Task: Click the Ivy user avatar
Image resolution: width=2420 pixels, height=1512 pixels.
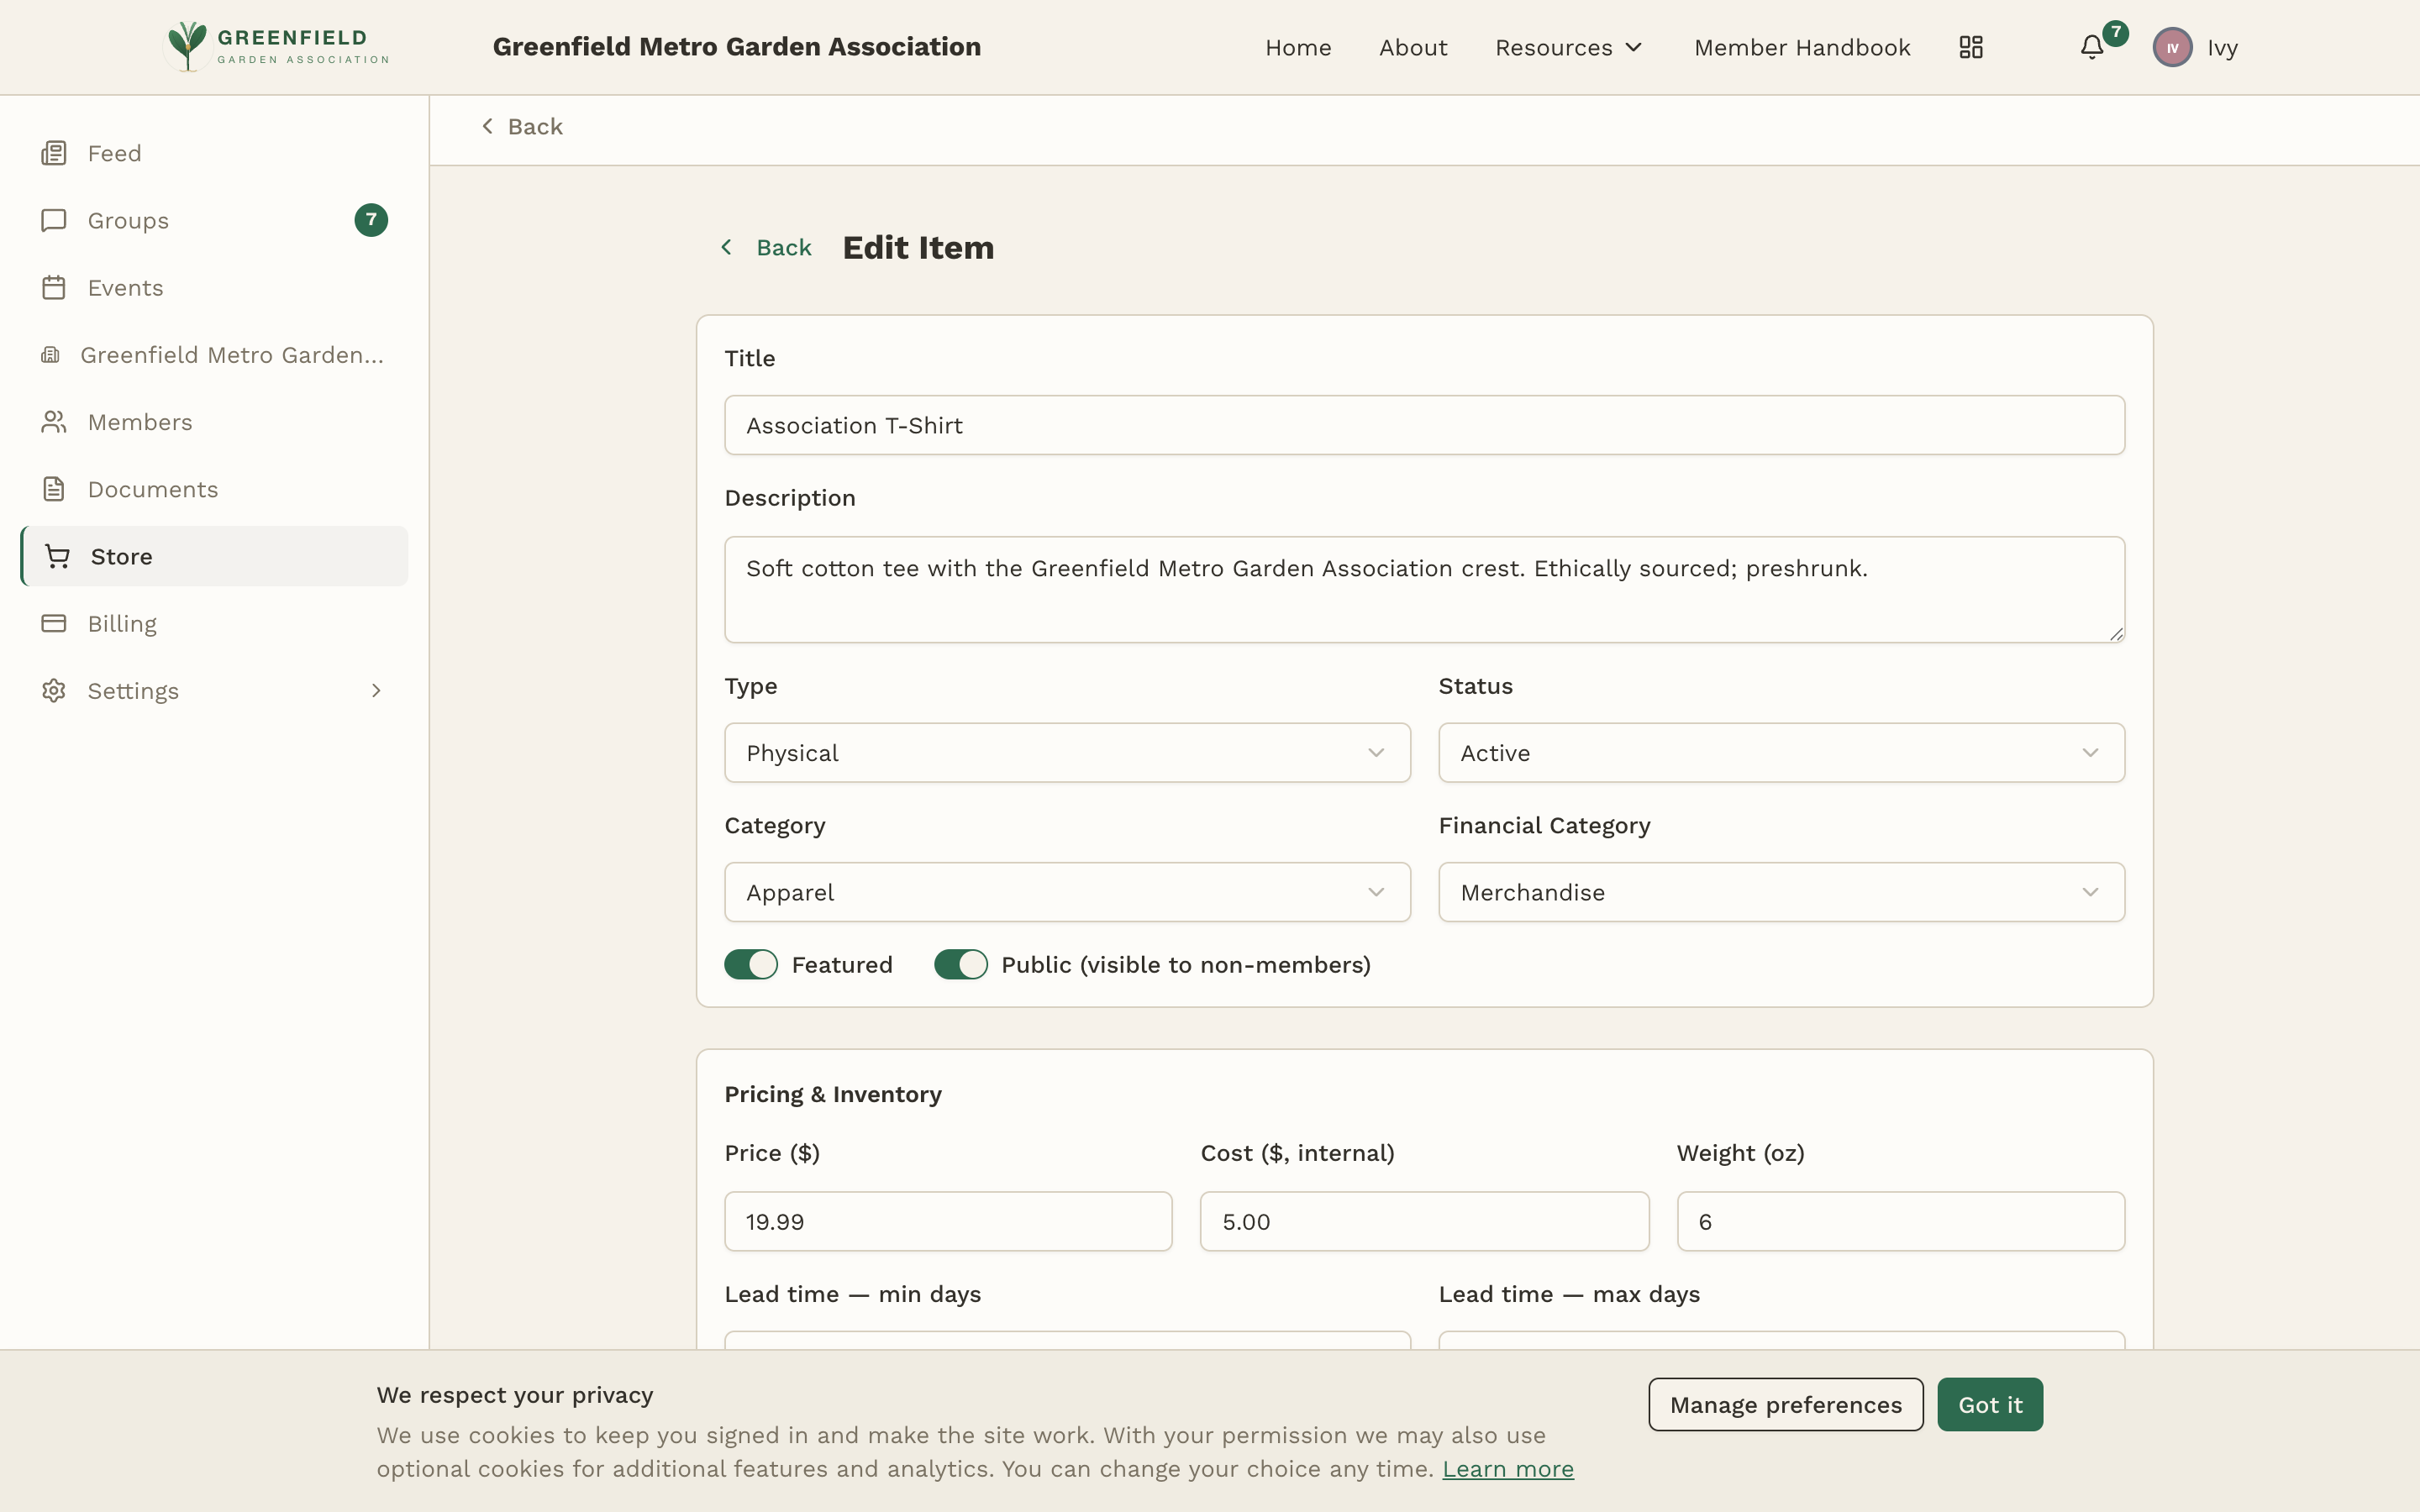Action: click(2172, 47)
